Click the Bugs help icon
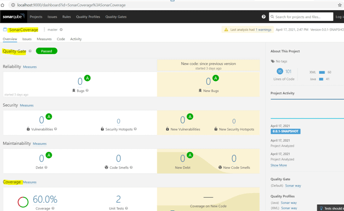344x211 pixels. click(x=87, y=90)
